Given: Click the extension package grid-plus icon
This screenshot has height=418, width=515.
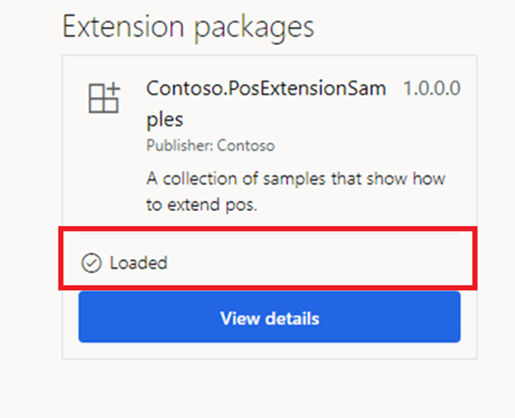Looking at the screenshot, I should pos(104,98).
